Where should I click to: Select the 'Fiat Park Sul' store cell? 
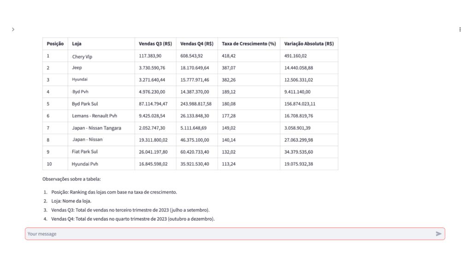coord(85,152)
